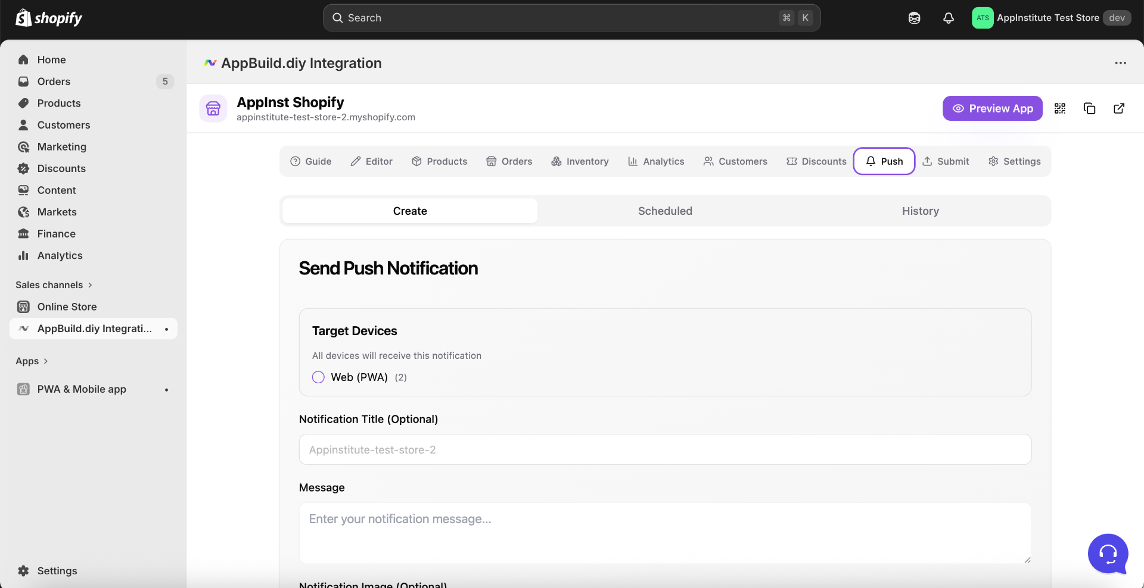Open AppBuild.diy Integration sidebar item
Image resolution: width=1144 pixels, height=588 pixels.
pyautogui.click(x=93, y=329)
